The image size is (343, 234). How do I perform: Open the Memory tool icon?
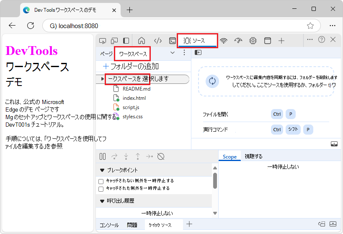(x=253, y=41)
